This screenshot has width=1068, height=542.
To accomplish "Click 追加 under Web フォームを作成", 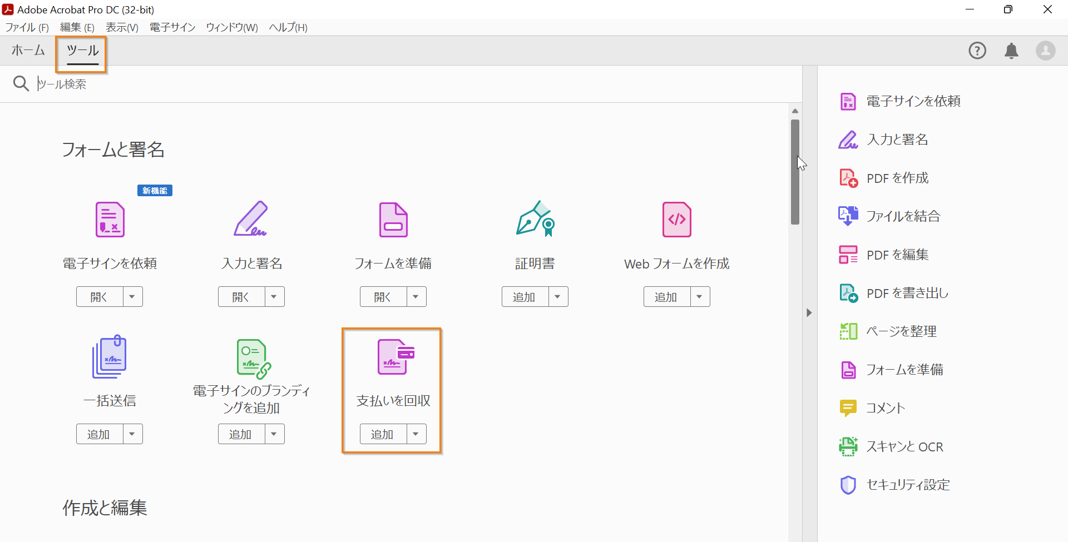I will coord(666,296).
